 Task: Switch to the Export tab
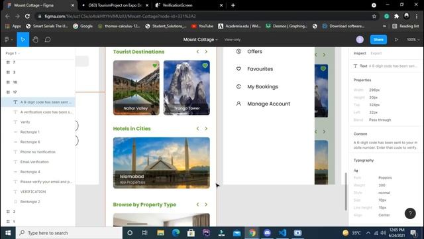point(376,53)
